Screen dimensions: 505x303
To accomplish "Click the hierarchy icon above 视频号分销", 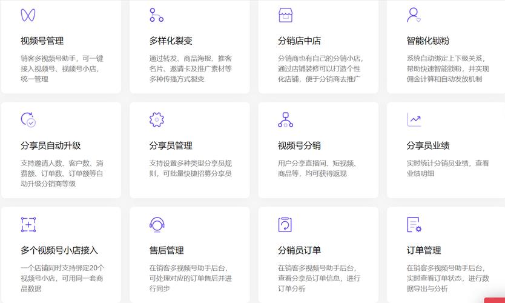I will 285,119.
